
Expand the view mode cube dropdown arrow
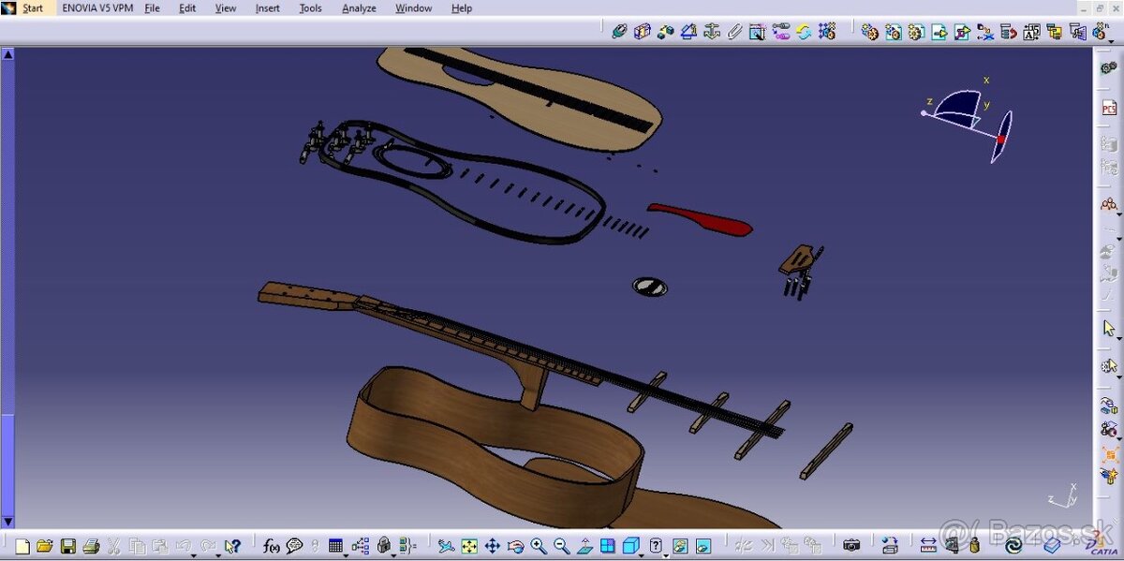pos(643,554)
